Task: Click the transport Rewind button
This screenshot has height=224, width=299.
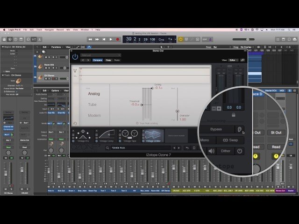Action: coord(90,39)
